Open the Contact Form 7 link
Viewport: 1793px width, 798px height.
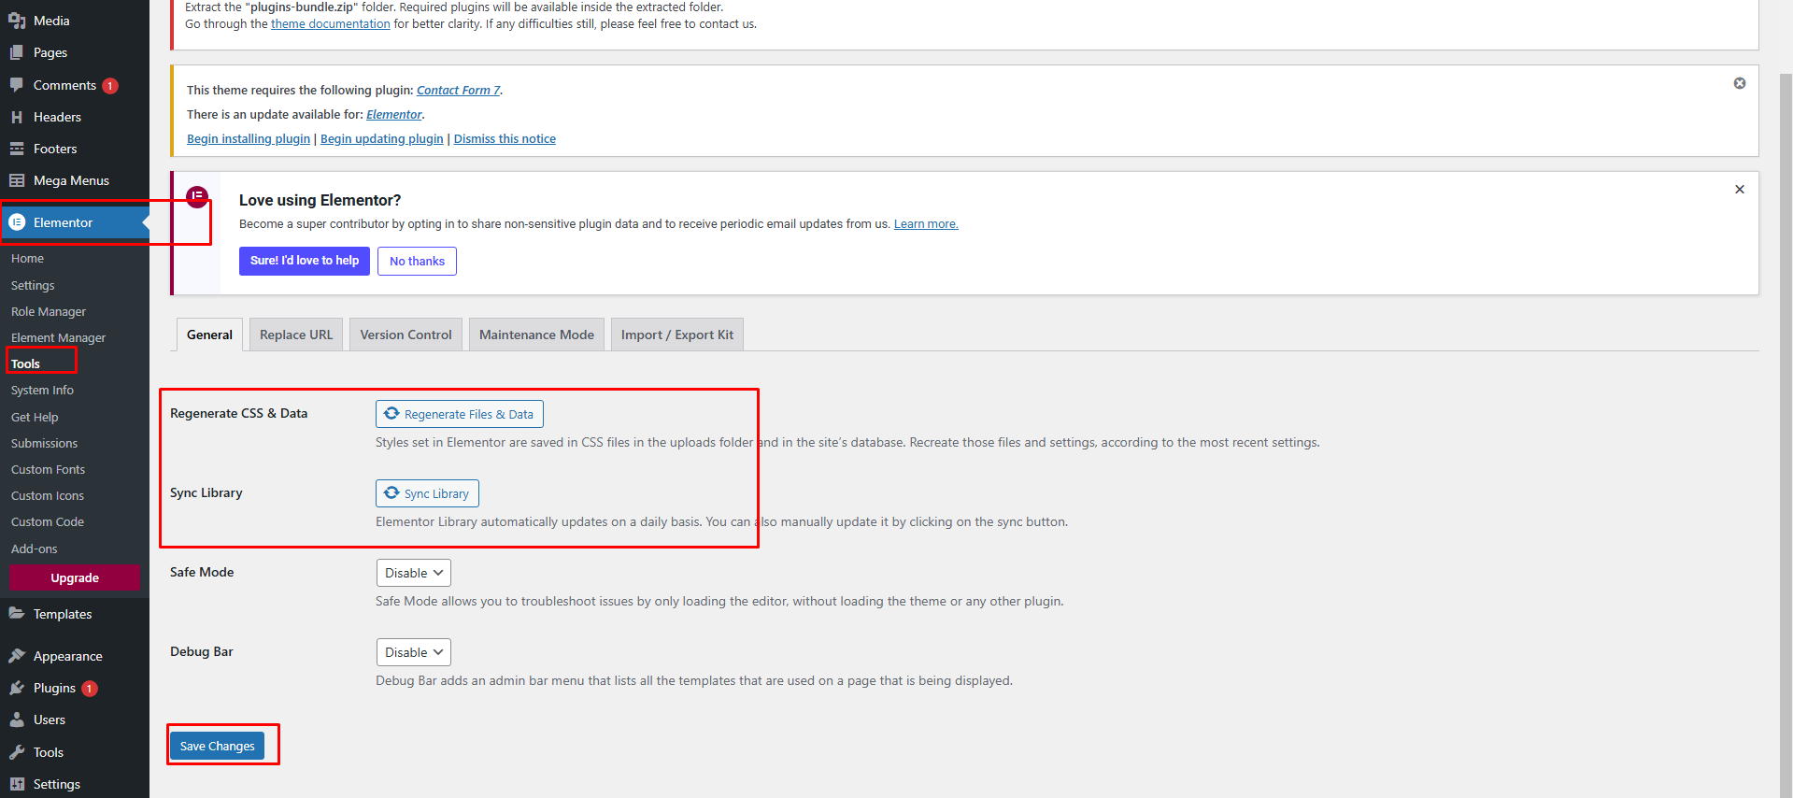point(458,91)
